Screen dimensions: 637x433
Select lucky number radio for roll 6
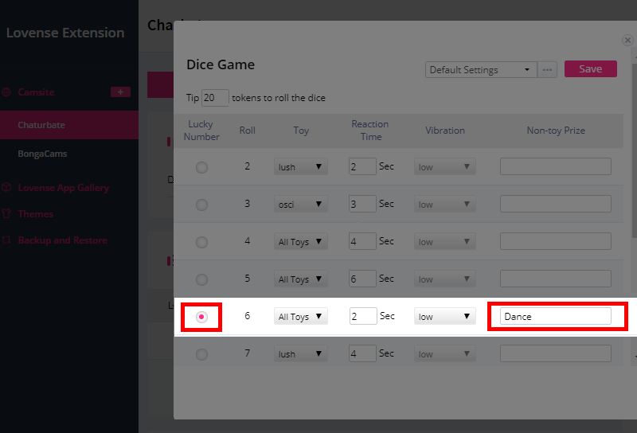[201, 317]
